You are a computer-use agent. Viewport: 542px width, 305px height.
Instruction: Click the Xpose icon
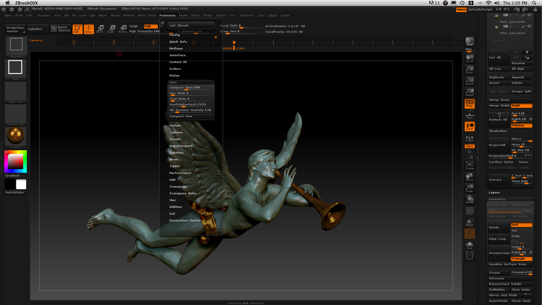[x=469, y=256]
